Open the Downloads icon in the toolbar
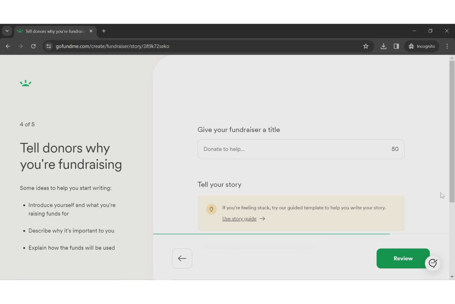Viewport: 455px width, 304px height. pos(383,46)
